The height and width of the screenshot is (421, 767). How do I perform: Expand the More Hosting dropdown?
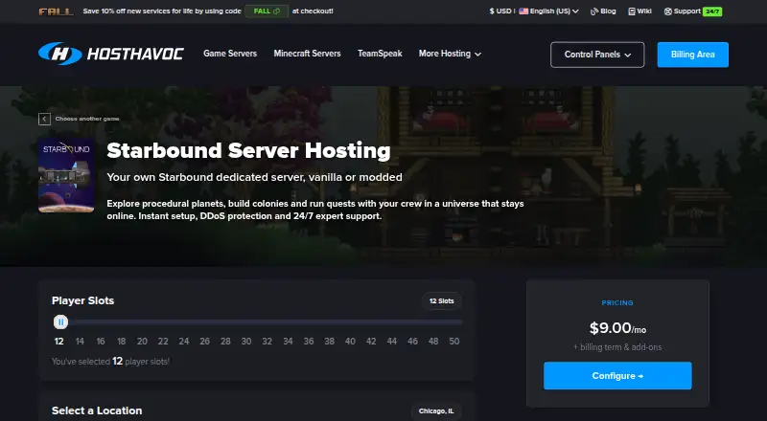click(x=450, y=54)
